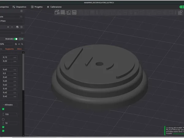Click the Calibrazione gear icon in top bar
The width and height of the screenshot is (184, 138).
click(x=48, y=7)
